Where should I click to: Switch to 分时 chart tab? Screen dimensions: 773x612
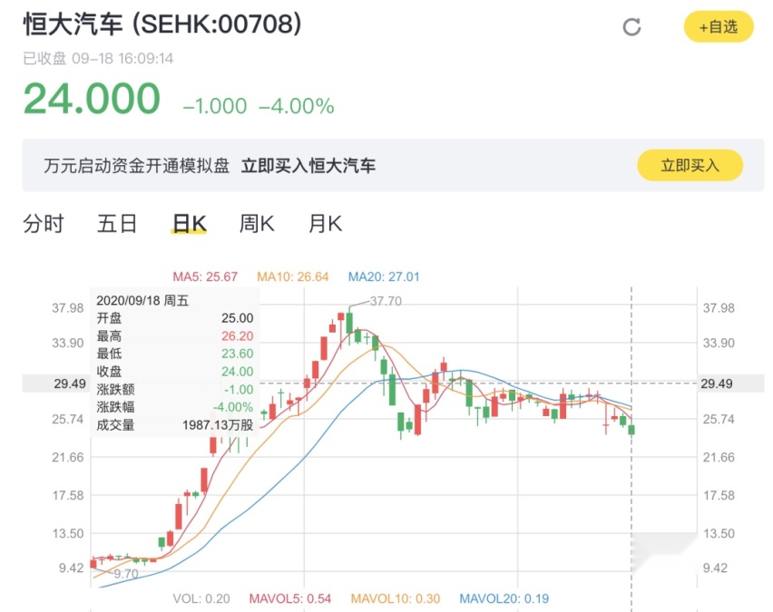44,224
